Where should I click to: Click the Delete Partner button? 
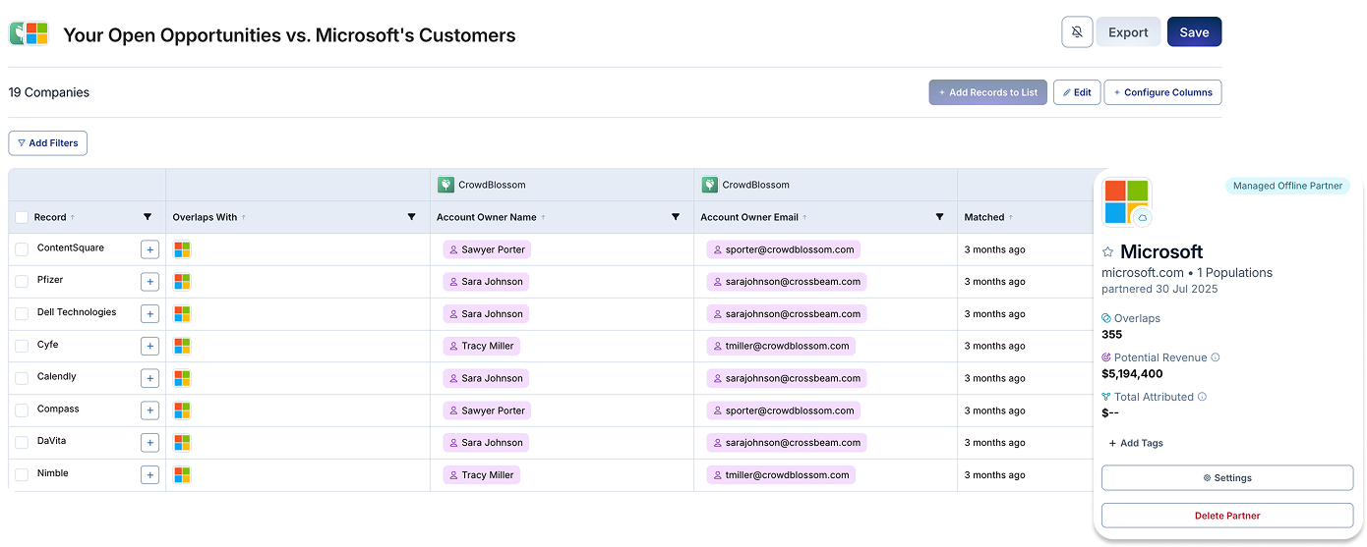(1227, 516)
